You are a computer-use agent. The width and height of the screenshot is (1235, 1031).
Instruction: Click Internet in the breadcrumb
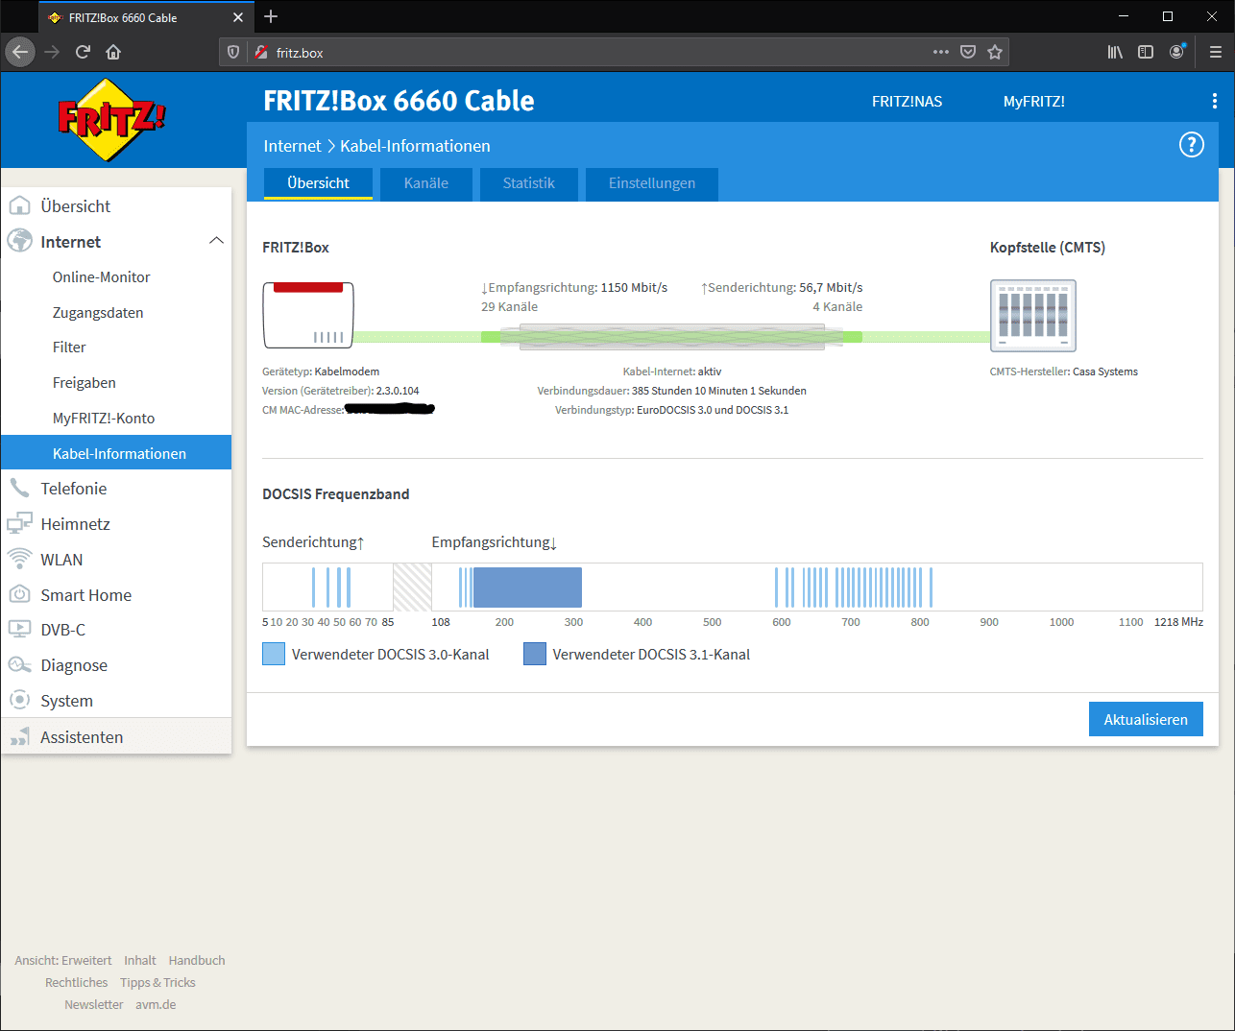click(292, 146)
